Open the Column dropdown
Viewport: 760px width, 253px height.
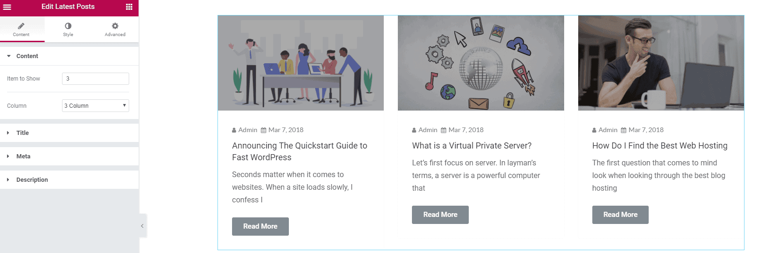point(95,106)
